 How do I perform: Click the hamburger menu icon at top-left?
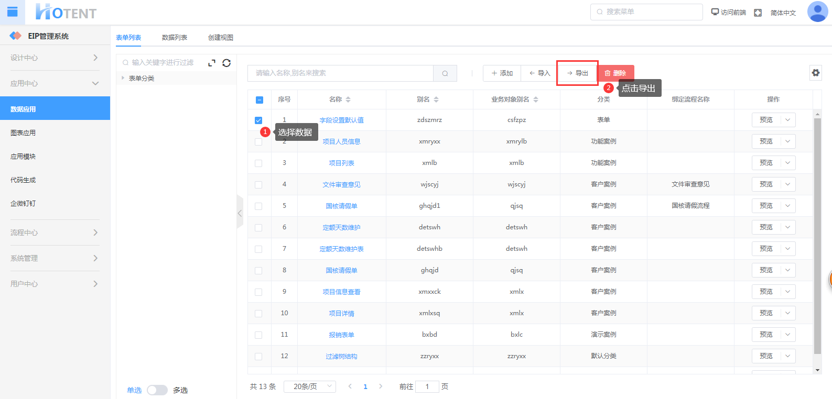pyautogui.click(x=12, y=12)
